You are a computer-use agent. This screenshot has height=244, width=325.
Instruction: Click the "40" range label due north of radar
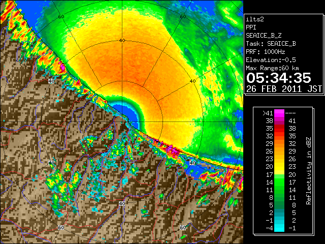122,41
